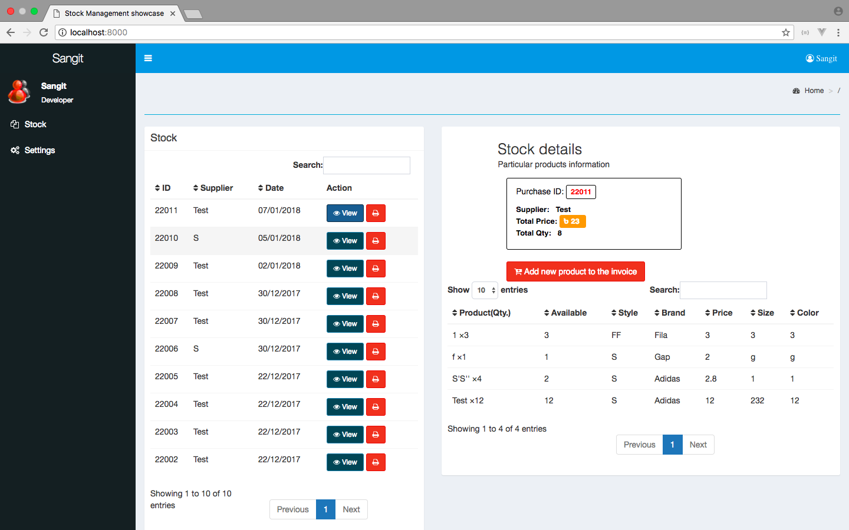Sort product details by Brand column

coord(669,313)
